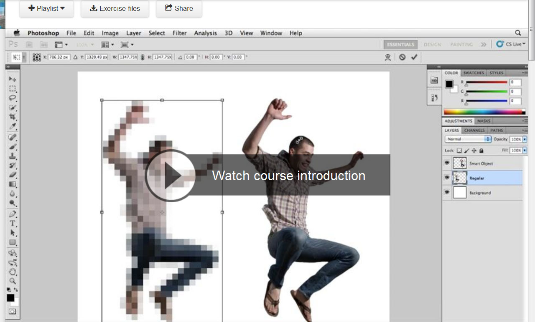The width and height of the screenshot is (535, 322).
Task: Toggle lock image pixels
Action: pyautogui.click(x=466, y=150)
